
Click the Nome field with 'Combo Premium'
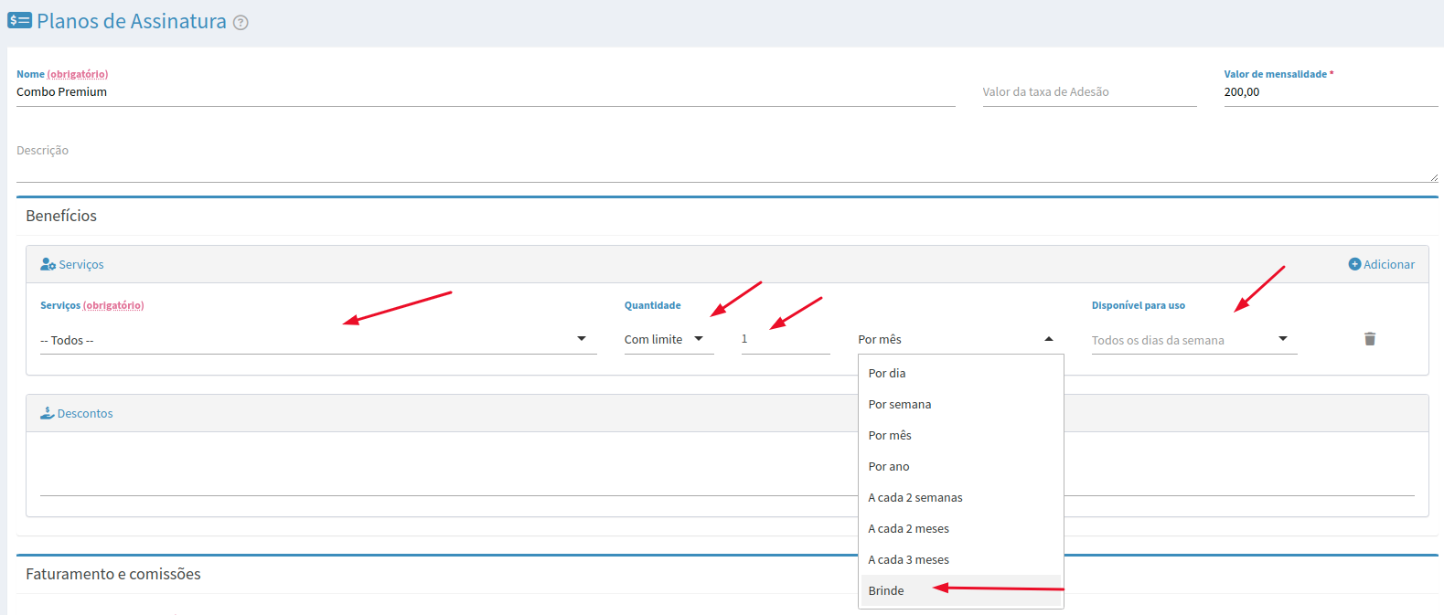486,92
